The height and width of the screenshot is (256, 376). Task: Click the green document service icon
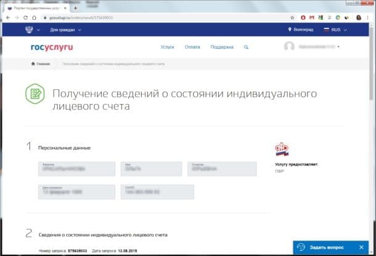coord(35,94)
